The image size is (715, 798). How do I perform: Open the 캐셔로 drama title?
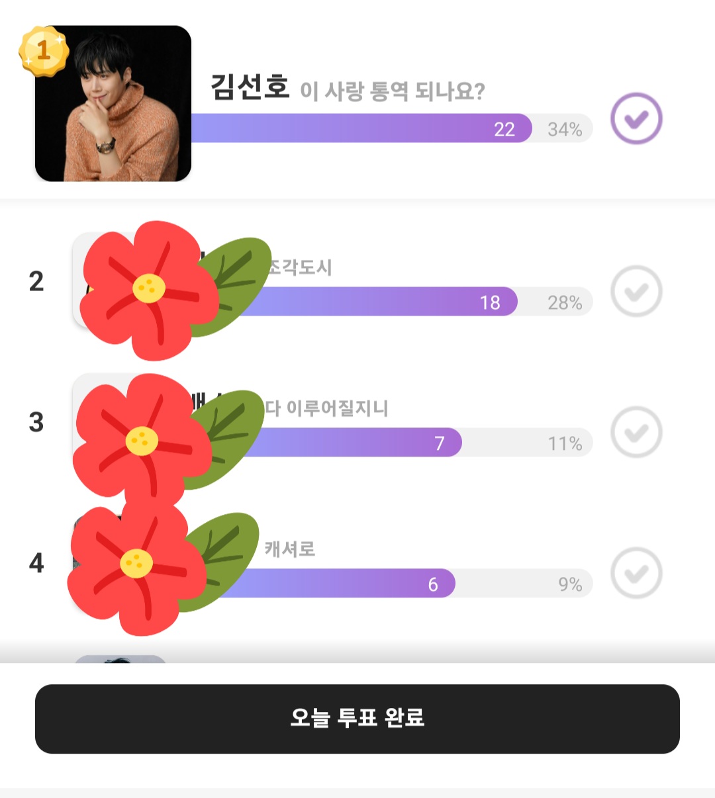click(x=290, y=549)
